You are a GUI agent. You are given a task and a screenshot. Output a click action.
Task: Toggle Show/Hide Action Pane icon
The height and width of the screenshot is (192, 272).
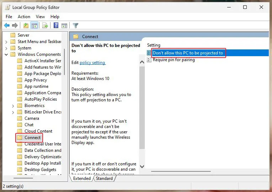[64, 26]
